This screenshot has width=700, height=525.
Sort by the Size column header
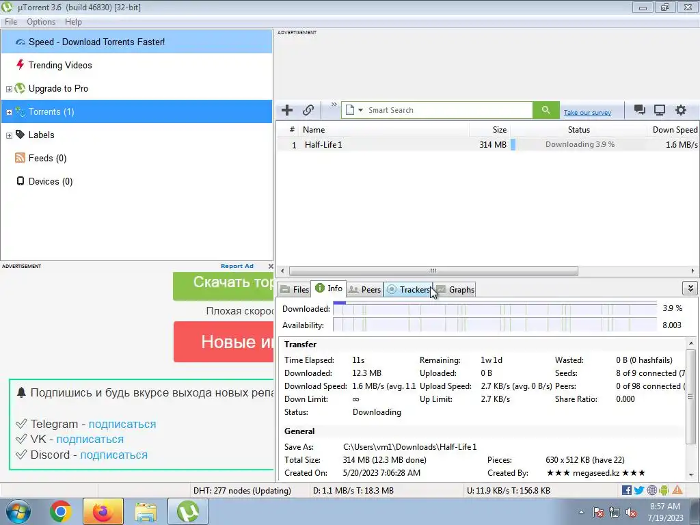point(489,130)
